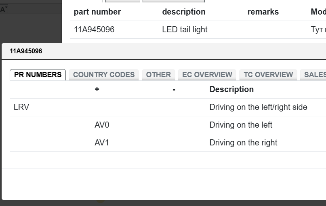Click part number 11A945096 in the parts table
This screenshot has height=206, width=326.
94,29
